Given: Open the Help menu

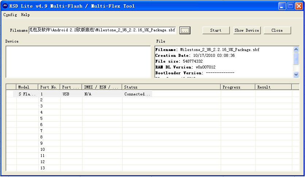Looking at the screenshot, I should click(x=25, y=15).
